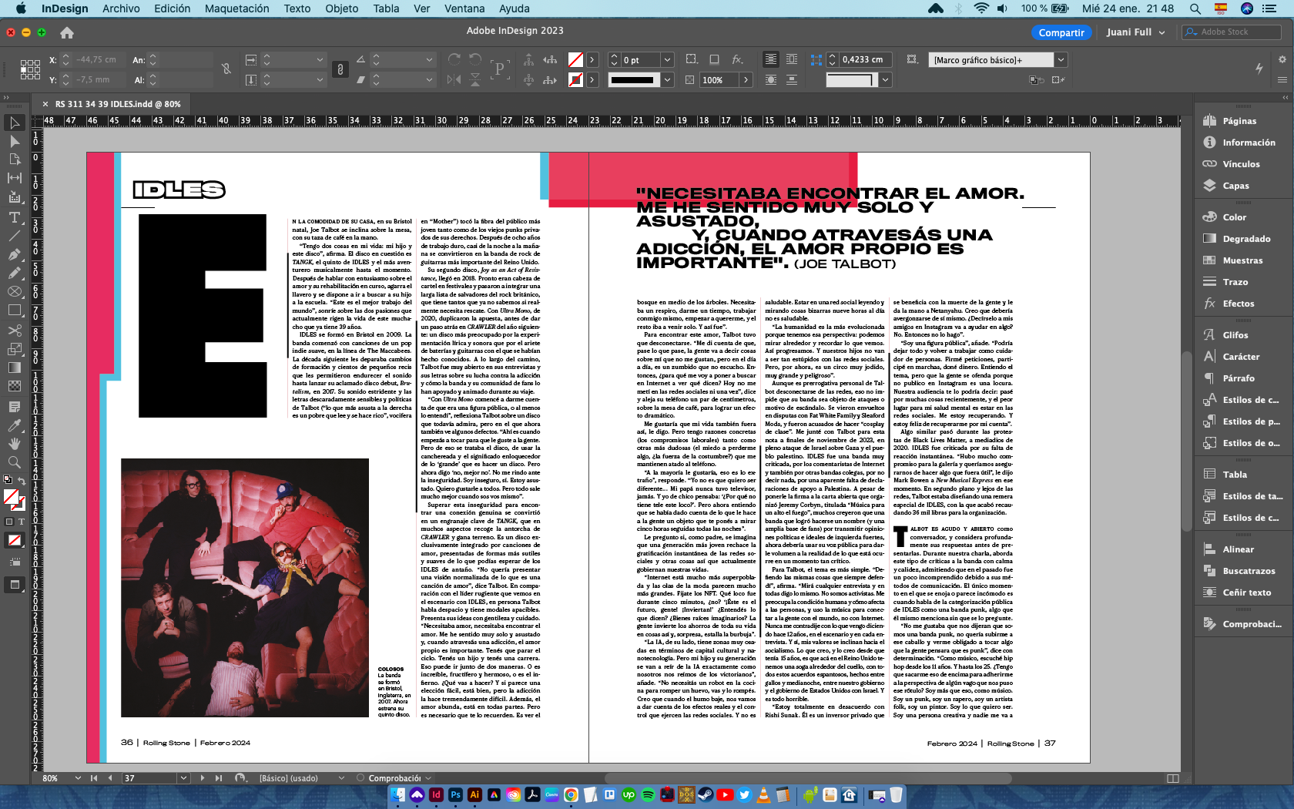Open the Archivo menu
This screenshot has width=1294, height=809.
[x=121, y=8]
